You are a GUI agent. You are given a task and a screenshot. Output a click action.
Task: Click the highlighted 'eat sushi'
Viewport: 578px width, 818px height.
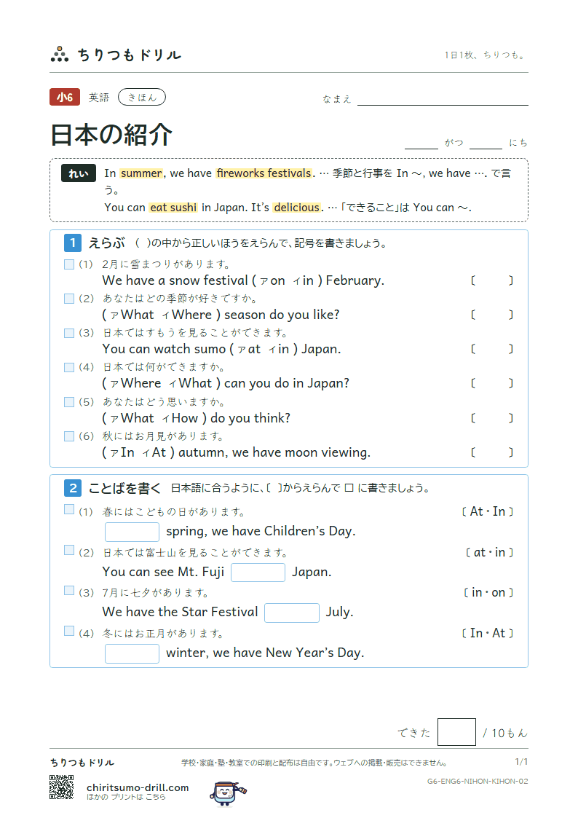(173, 208)
